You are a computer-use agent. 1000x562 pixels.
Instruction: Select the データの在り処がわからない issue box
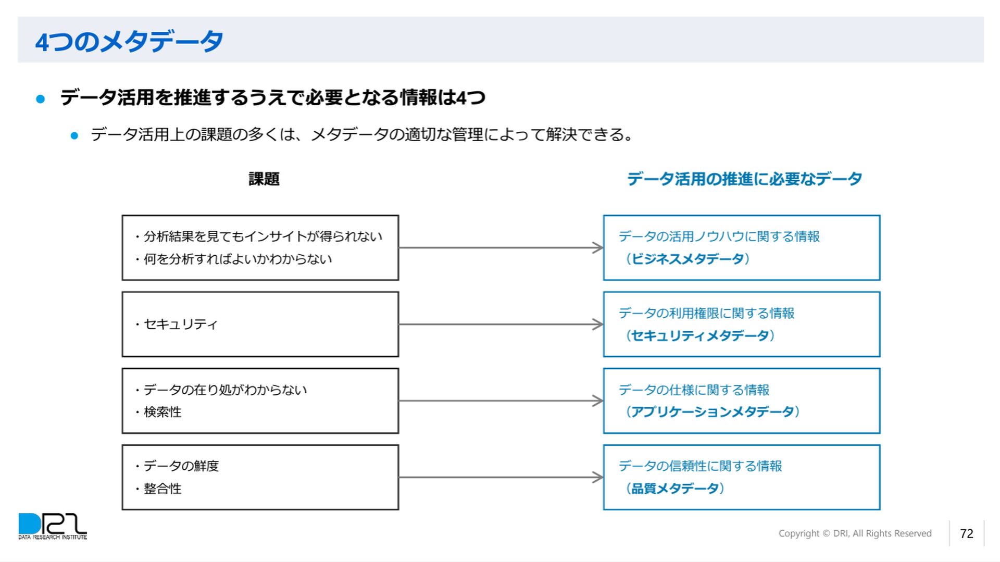(260, 401)
